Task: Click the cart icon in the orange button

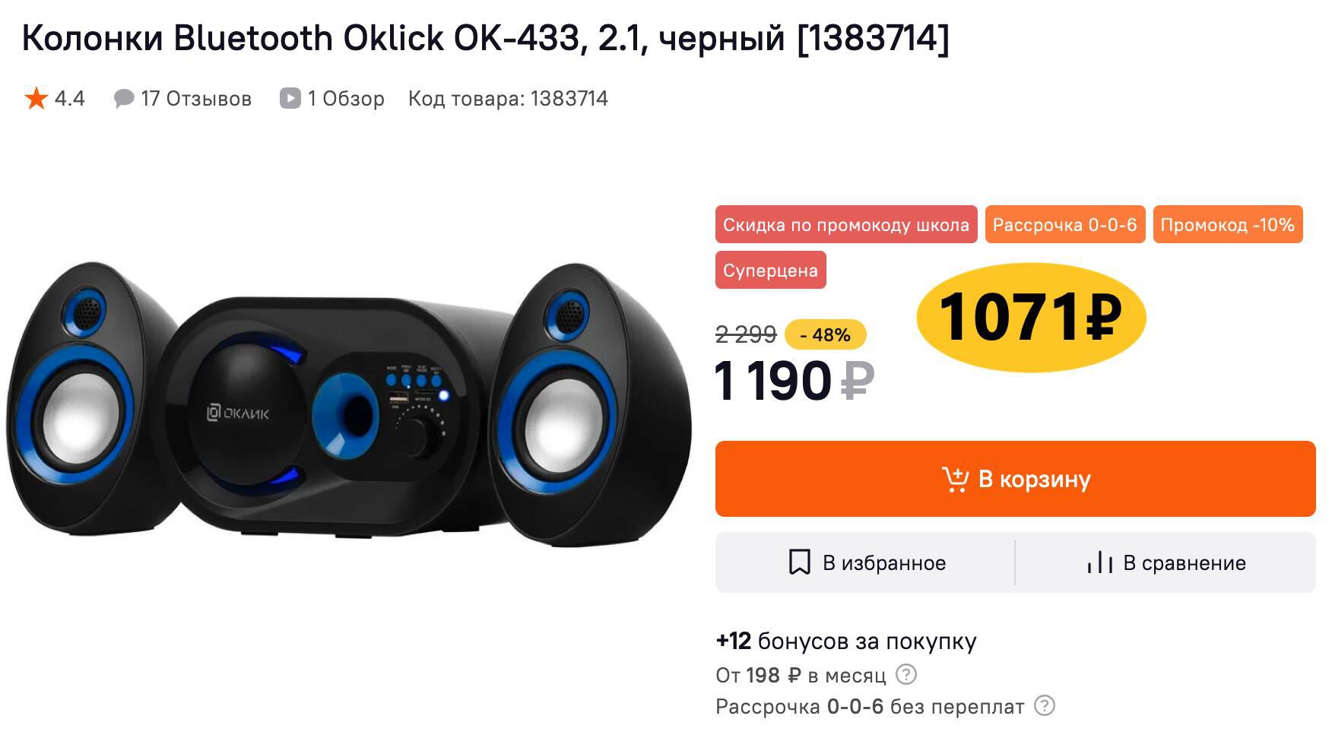Action: pos(955,479)
